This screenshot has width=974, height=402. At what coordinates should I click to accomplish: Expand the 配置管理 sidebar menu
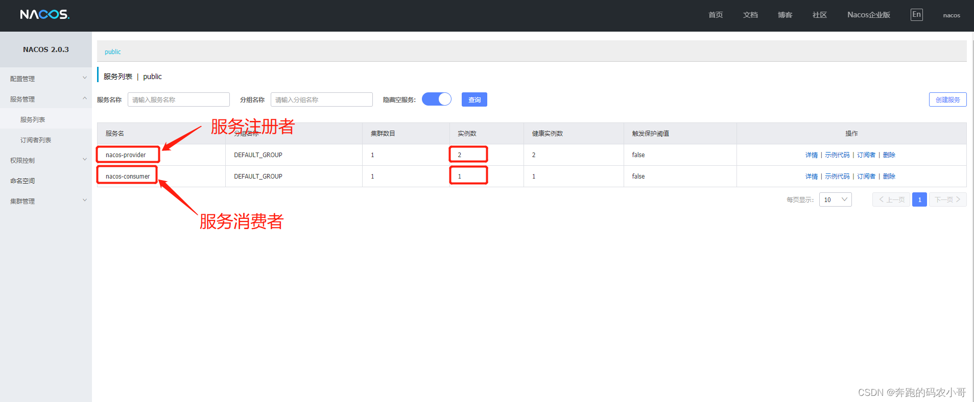pos(46,79)
